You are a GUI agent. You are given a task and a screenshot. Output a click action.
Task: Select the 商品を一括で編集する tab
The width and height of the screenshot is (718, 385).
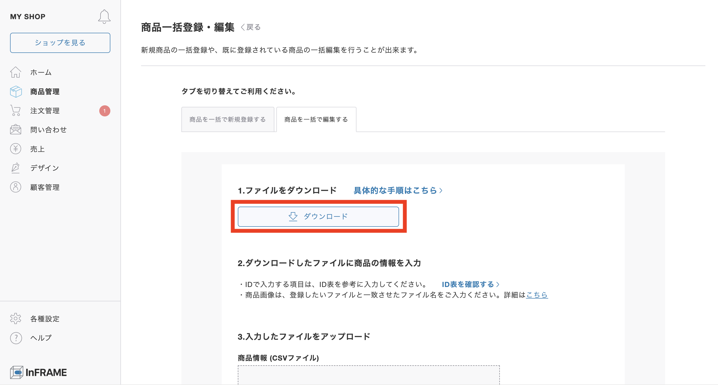coord(316,119)
